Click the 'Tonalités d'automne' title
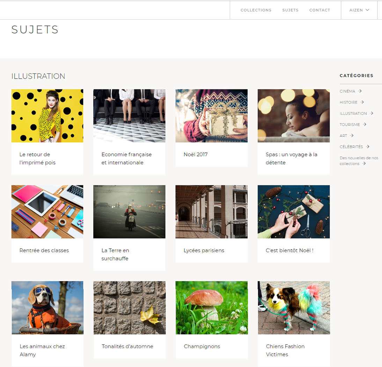This screenshot has height=367, width=382. click(127, 346)
